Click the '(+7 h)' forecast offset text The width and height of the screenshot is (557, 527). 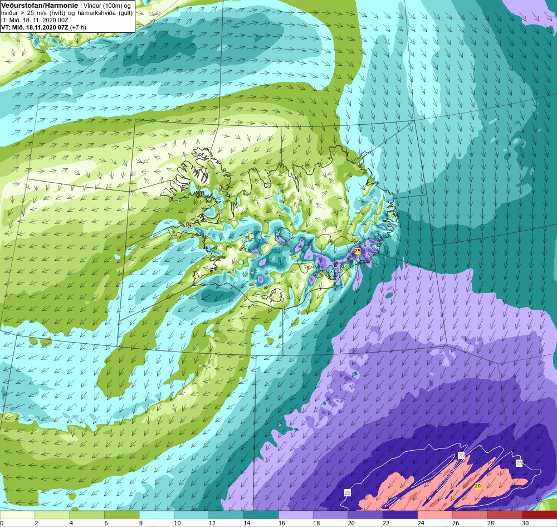point(78,27)
